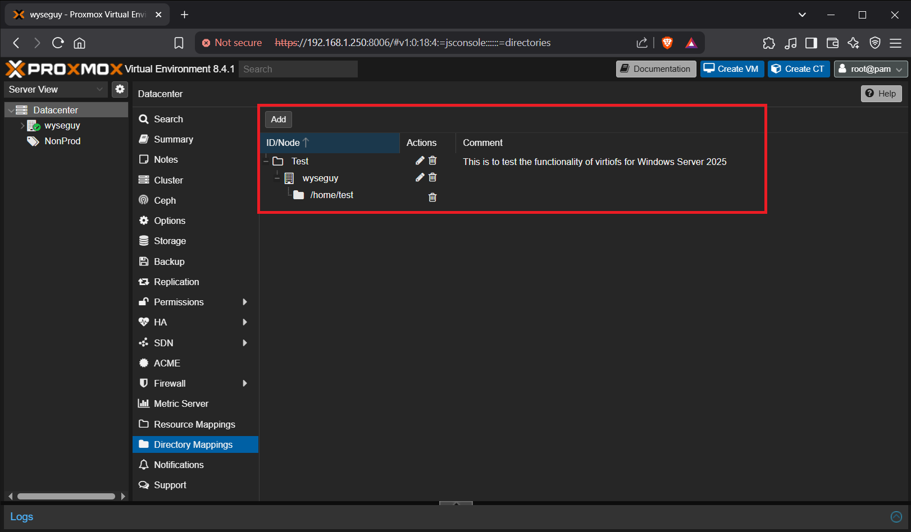Toggle the browser sidebar panel icon
The image size is (911, 532).
pyautogui.click(x=811, y=43)
